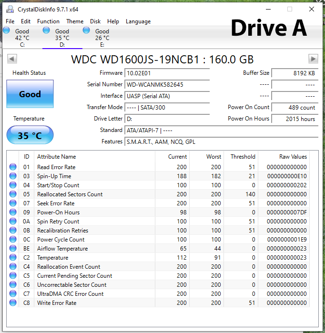The height and width of the screenshot is (333, 325).
Task: Click raw value 0000000001E9 of Power Cycle Count
Action: coord(287,240)
